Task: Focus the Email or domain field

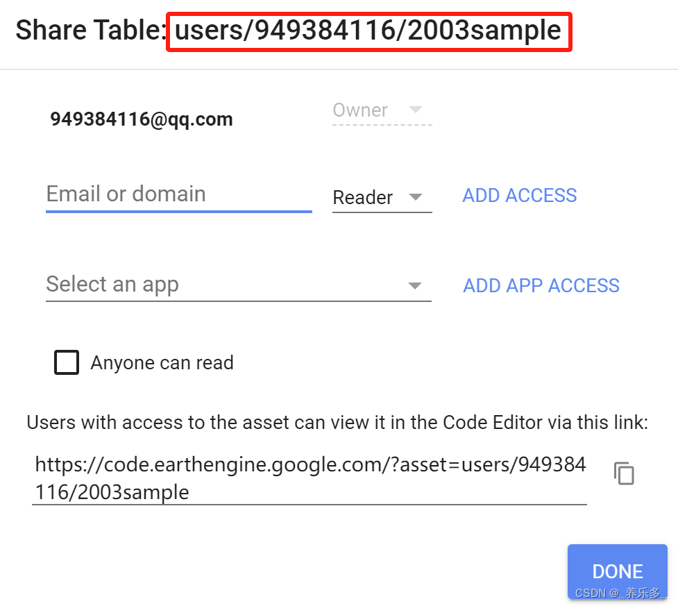Action: (x=179, y=196)
